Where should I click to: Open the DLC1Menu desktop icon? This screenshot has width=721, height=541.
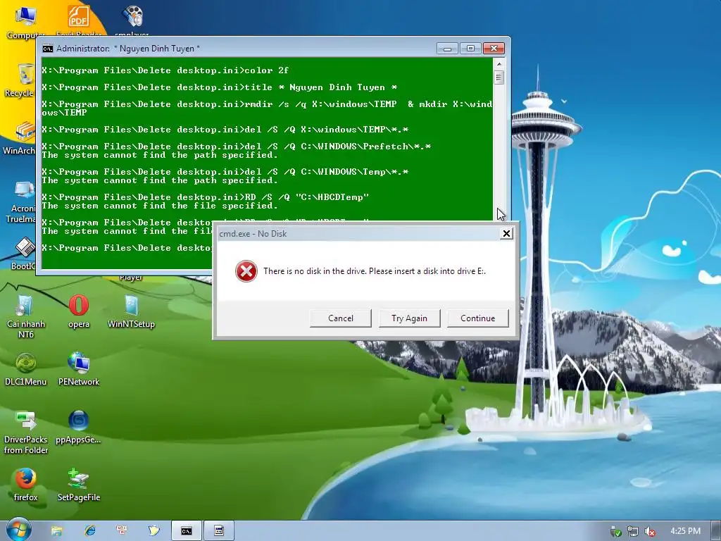point(26,369)
